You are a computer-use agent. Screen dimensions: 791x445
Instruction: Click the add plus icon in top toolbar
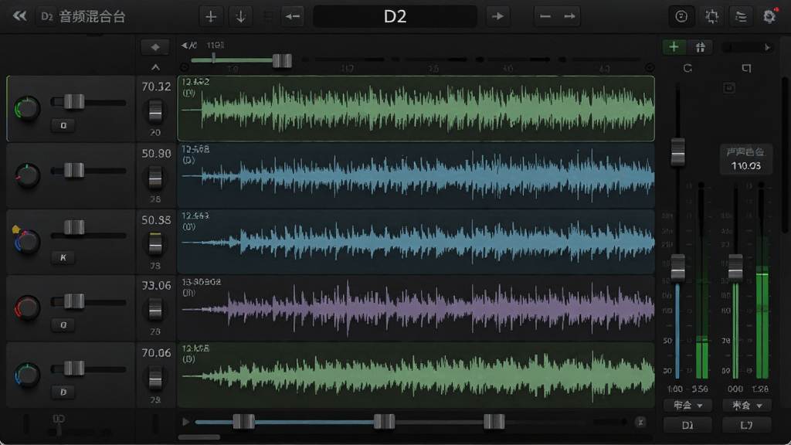coord(211,17)
